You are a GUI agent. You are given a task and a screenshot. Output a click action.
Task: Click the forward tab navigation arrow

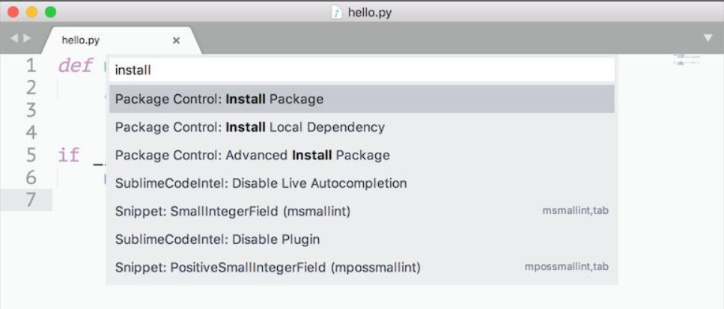28,37
